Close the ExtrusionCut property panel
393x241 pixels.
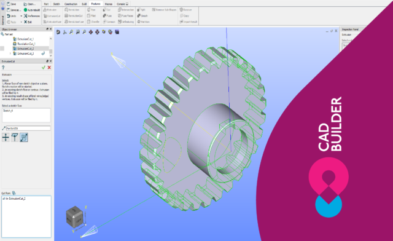[50, 61]
